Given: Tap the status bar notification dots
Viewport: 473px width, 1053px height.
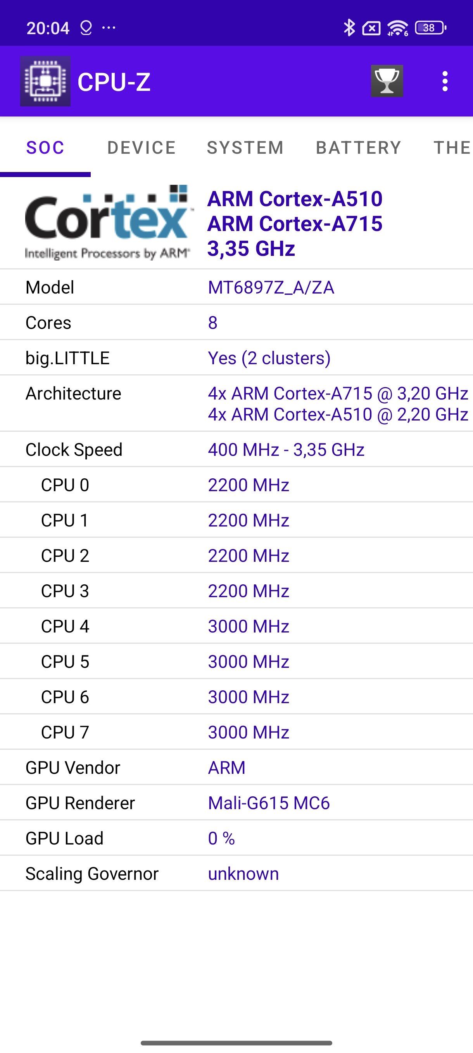Looking at the screenshot, I should (109, 28).
